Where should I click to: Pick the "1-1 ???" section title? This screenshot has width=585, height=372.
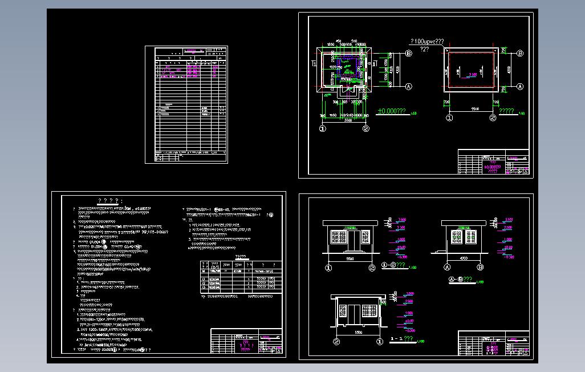[x=402, y=339]
